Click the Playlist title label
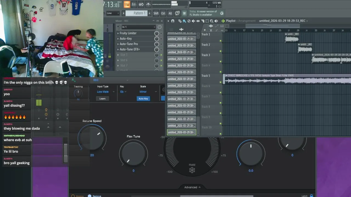351x197 pixels. (231, 21)
